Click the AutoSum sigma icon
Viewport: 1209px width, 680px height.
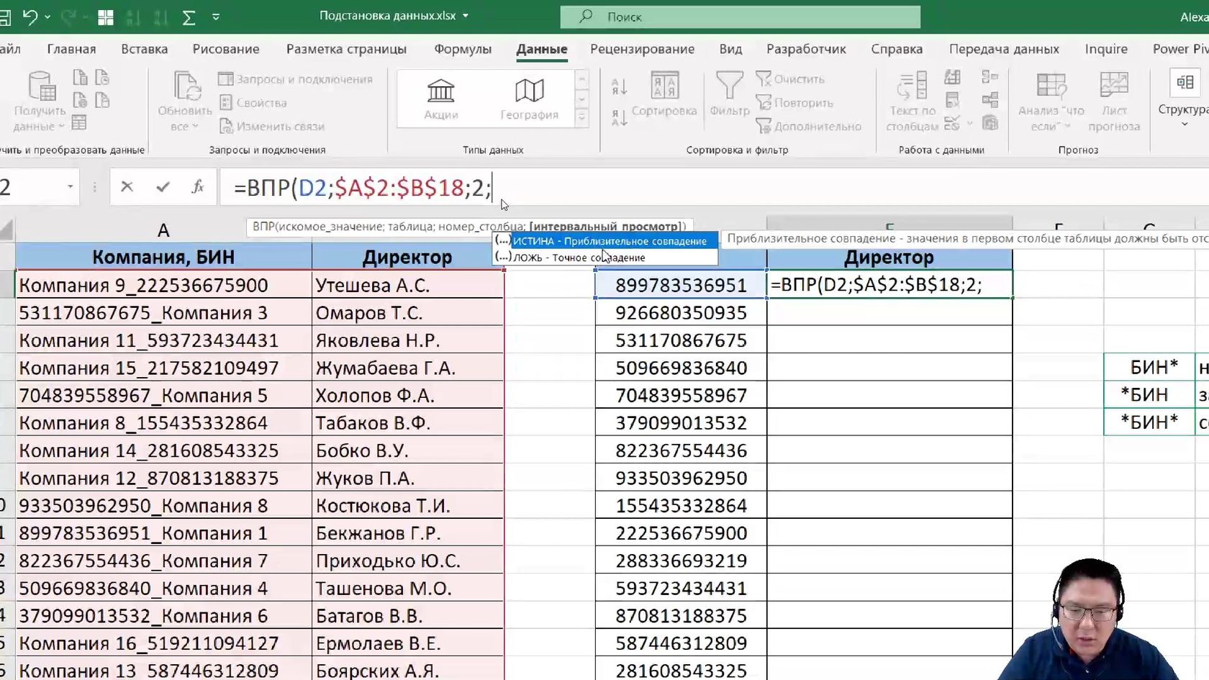click(x=189, y=17)
